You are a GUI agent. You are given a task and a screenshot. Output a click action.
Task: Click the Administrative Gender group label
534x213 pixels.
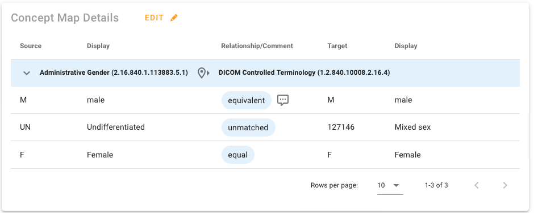114,73
